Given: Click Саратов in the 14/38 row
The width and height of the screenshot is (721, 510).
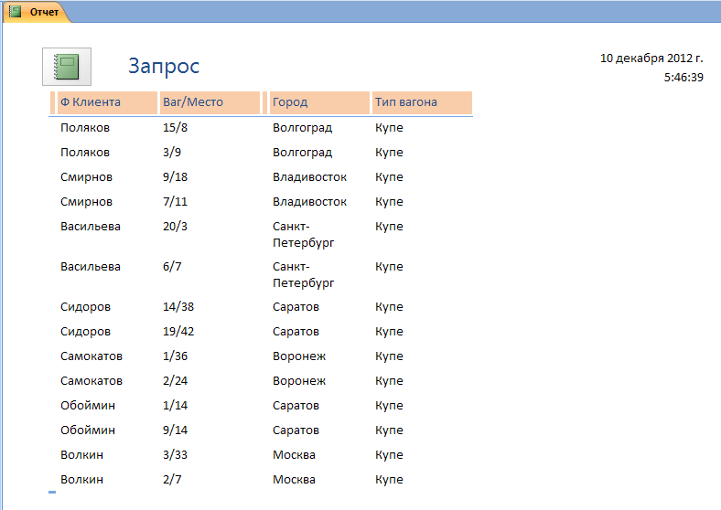Looking at the screenshot, I should [x=296, y=307].
